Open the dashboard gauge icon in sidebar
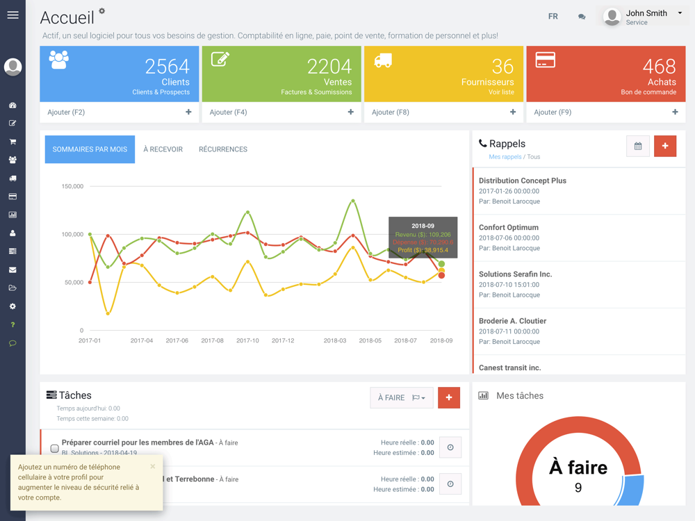695x521 pixels. point(13,106)
